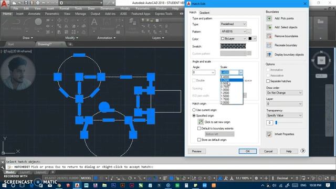336x189 pixels.
Task: Open the Transparency Specify Value dropdown
Action: tap(284, 115)
